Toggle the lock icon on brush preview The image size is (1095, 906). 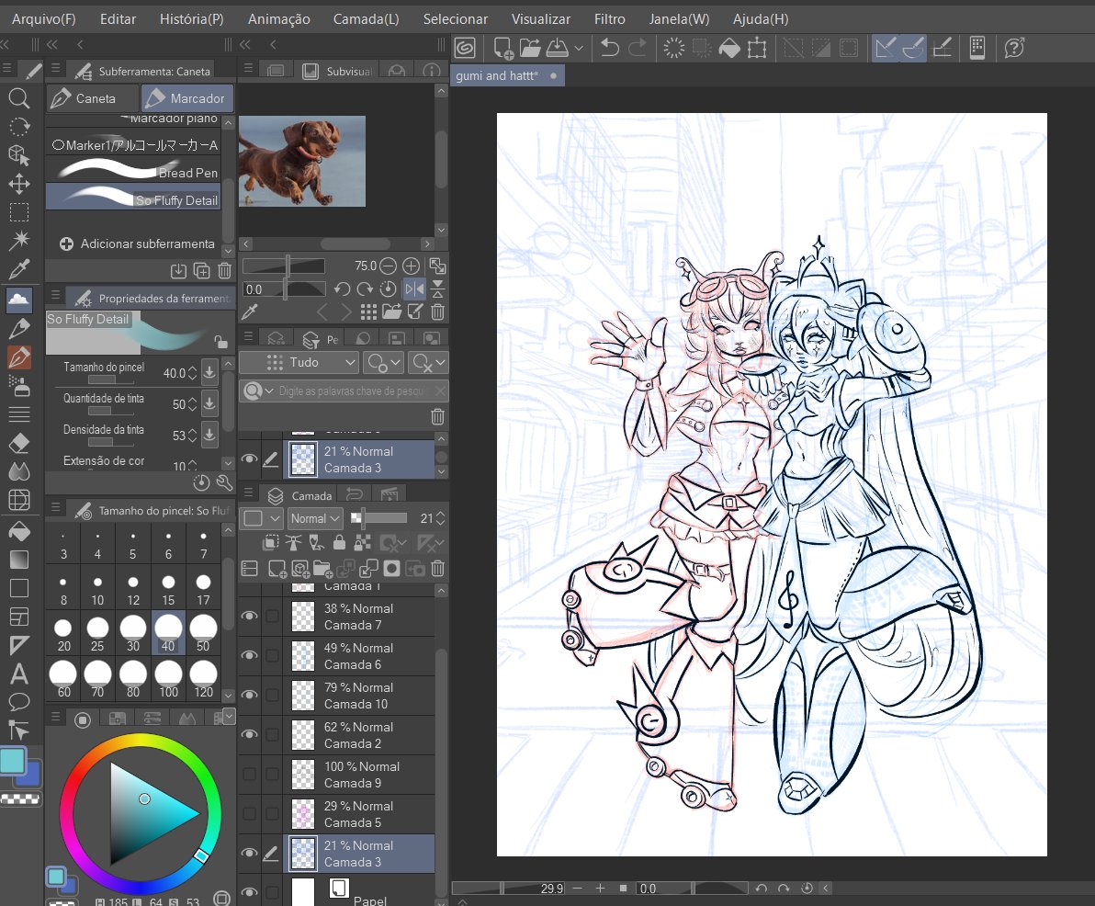coord(220,343)
